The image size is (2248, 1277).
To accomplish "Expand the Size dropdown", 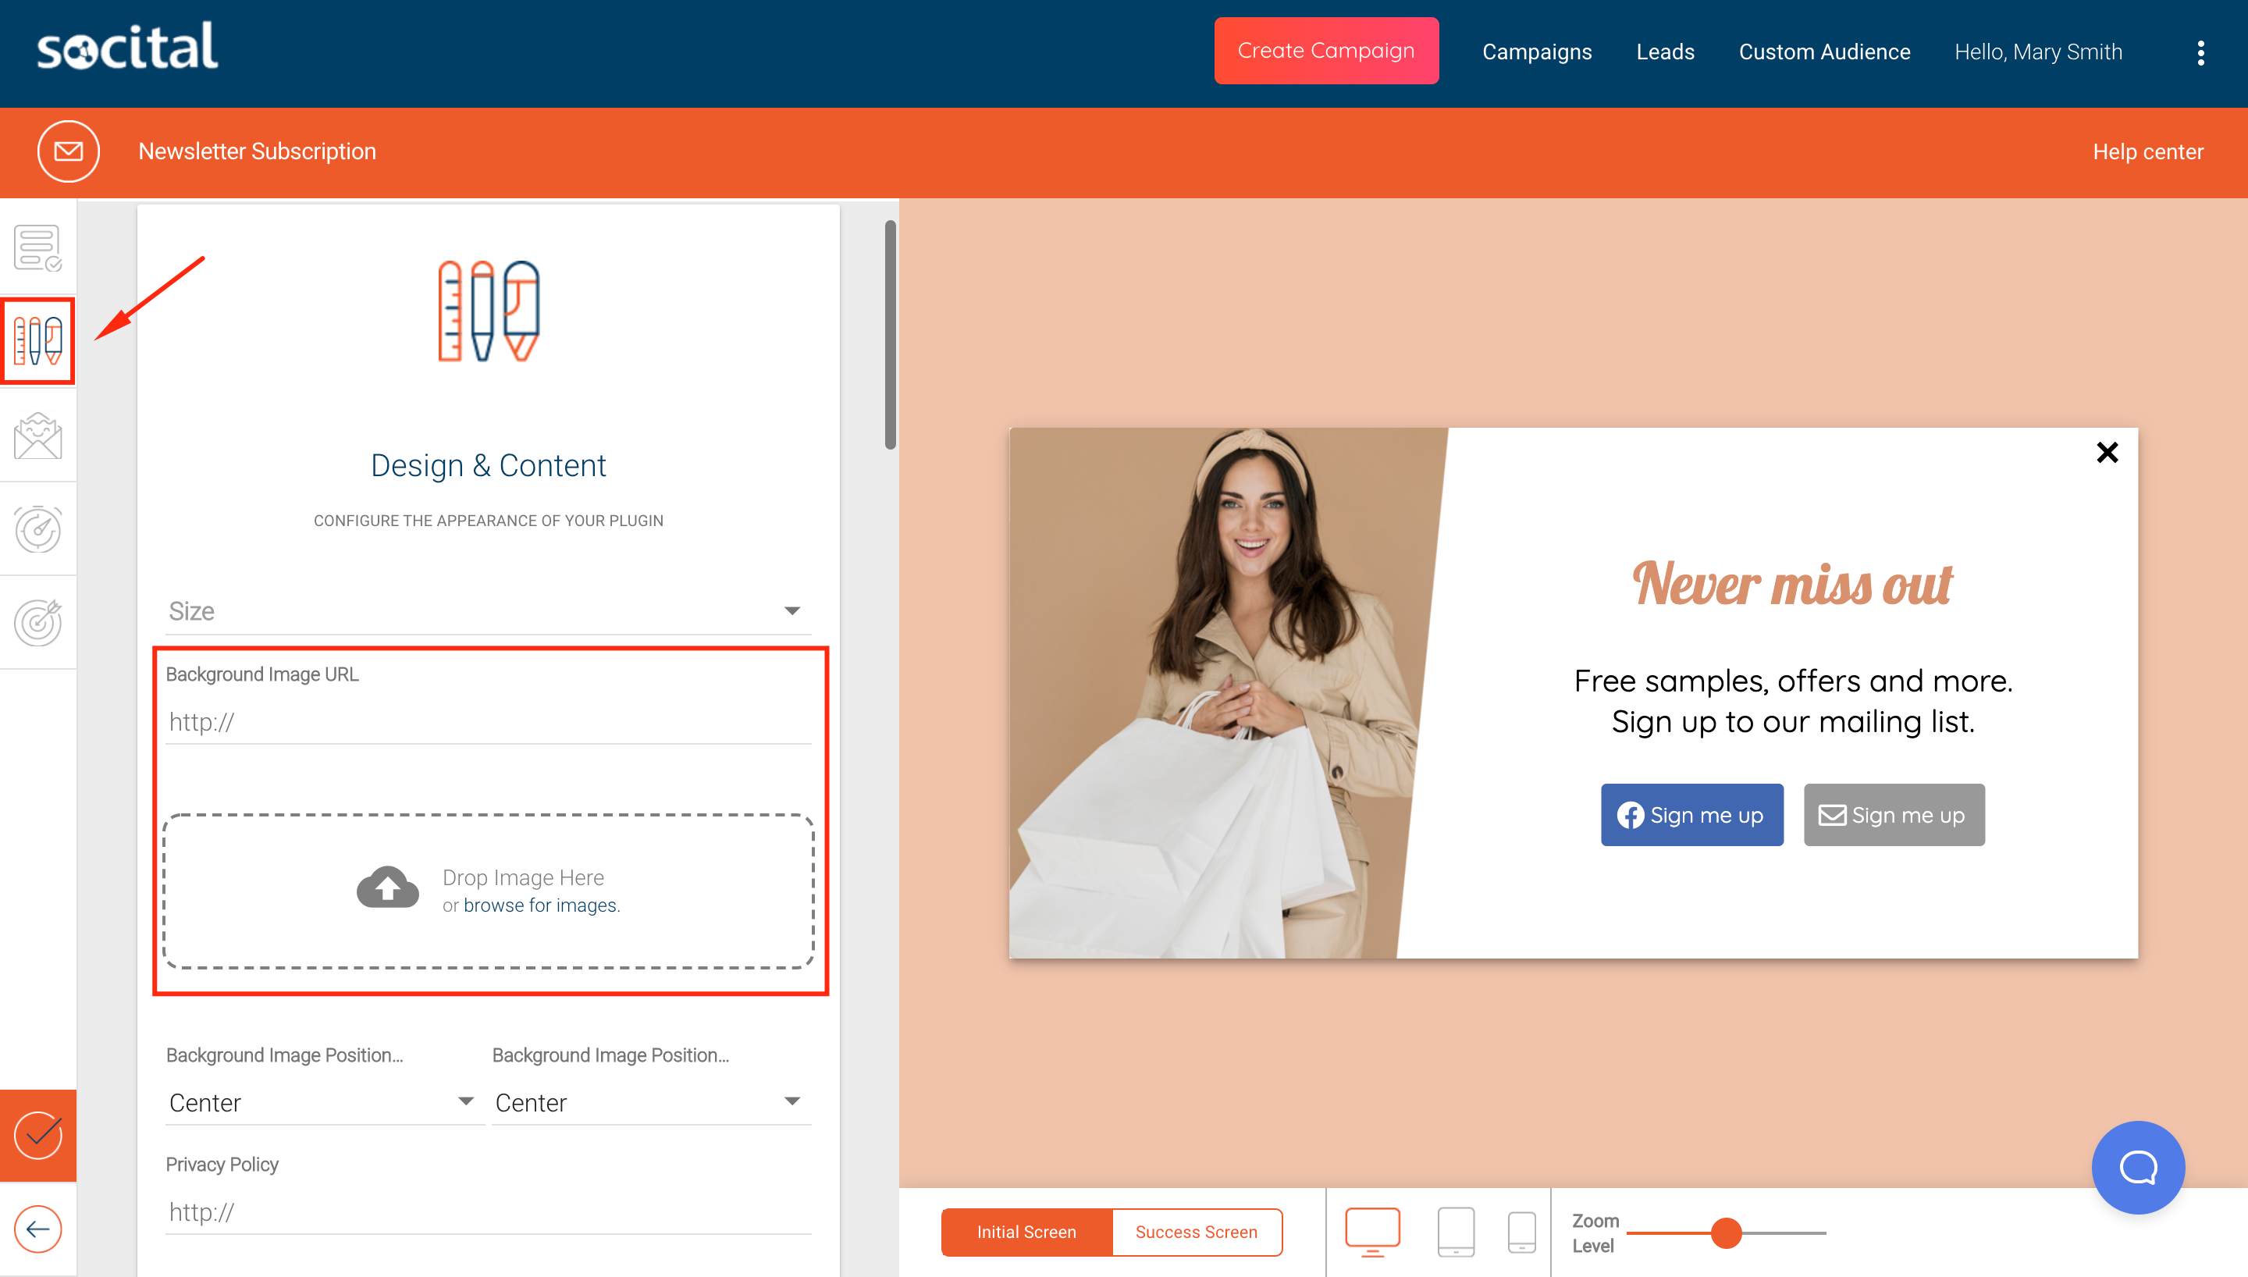I will 488,610.
